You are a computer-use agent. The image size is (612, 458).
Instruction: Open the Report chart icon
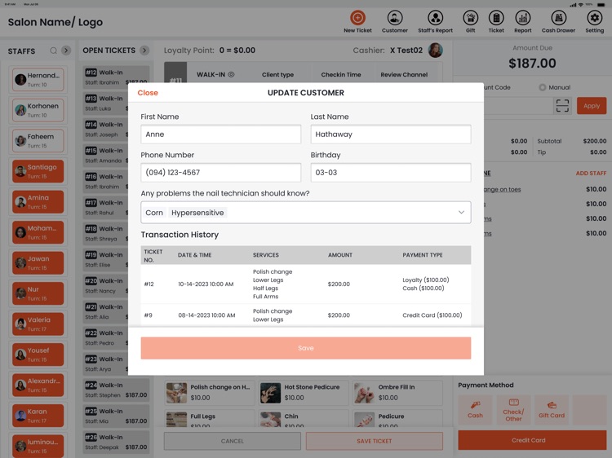pyautogui.click(x=522, y=22)
